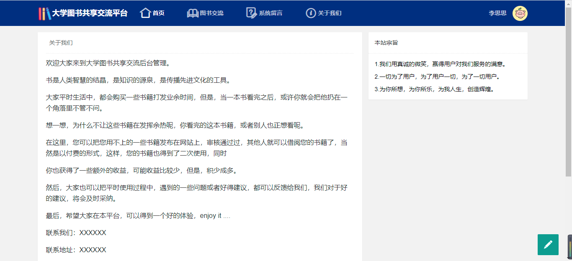Image resolution: width=572 pixels, height=261 pixels.
Task: Click the line starting 1.我们用真诚的微笑
Action: [441, 64]
